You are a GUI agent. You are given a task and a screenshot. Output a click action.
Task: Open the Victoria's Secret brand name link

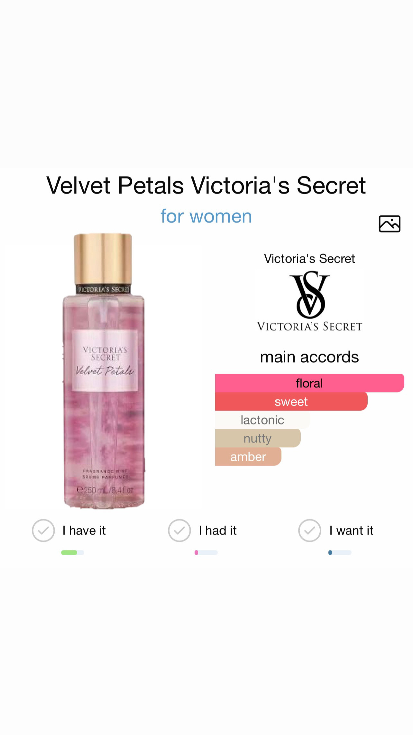[x=309, y=259]
